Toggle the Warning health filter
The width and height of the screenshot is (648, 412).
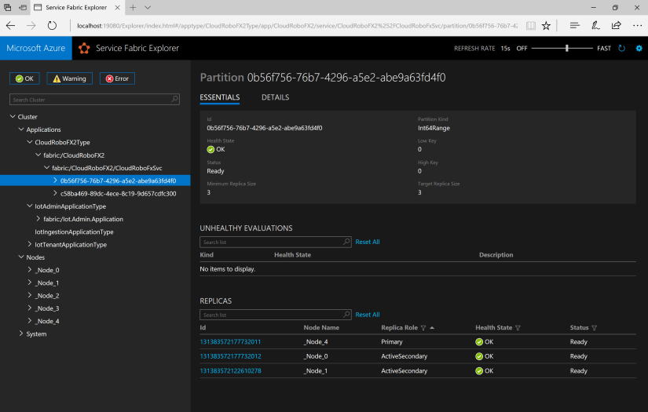click(69, 78)
